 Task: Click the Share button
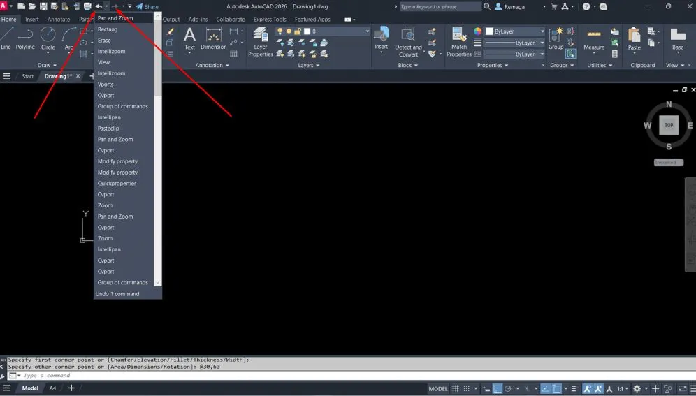(147, 6)
